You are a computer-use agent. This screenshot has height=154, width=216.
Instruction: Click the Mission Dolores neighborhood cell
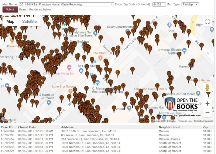(x=169, y=139)
